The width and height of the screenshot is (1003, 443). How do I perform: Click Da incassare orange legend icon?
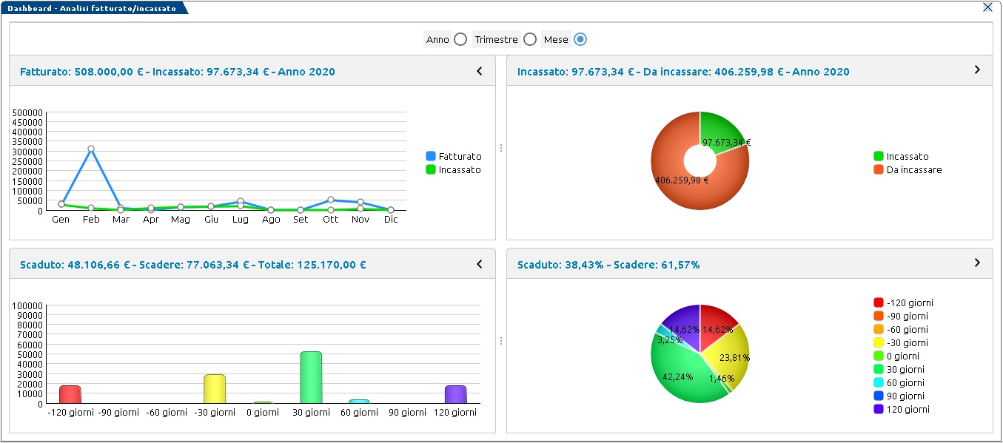pos(879,169)
